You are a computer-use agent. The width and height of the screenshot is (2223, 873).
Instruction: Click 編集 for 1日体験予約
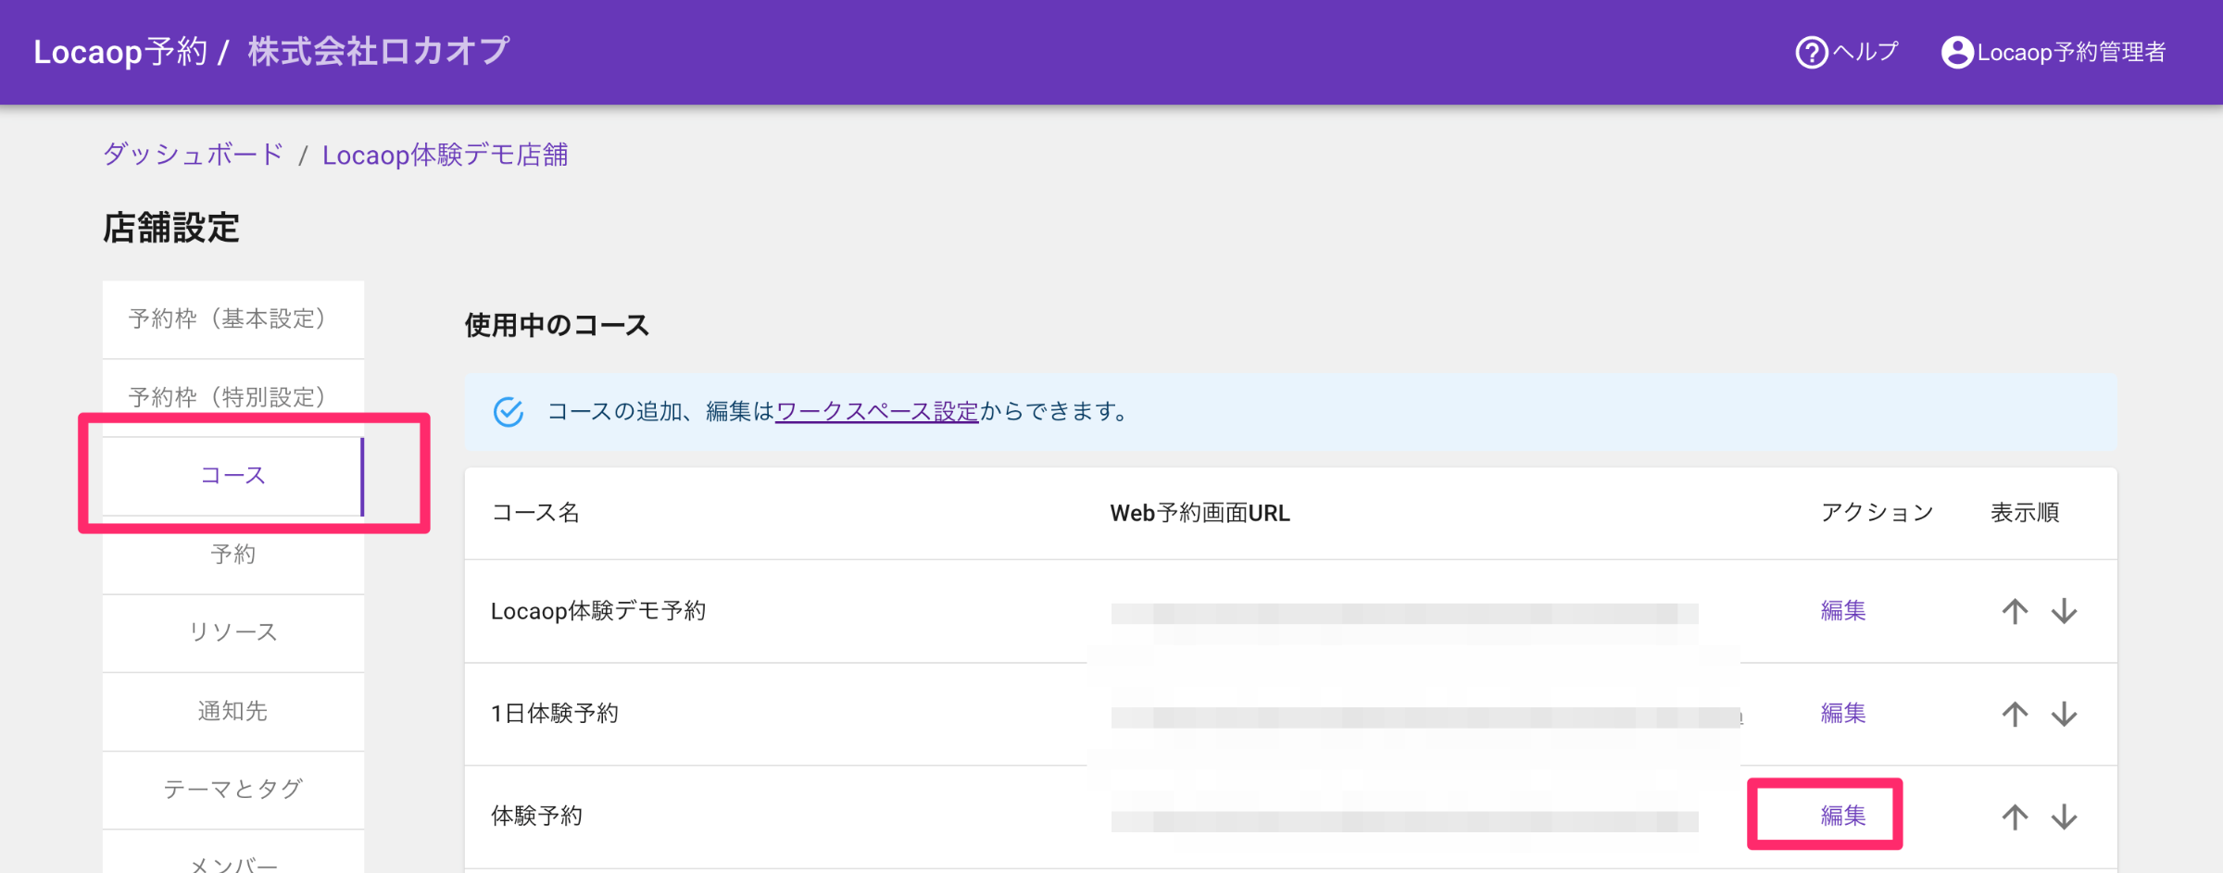coord(1842,714)
